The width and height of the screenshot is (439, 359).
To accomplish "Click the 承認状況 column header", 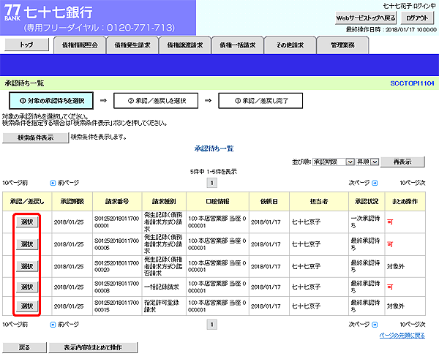I will point(367,202).
